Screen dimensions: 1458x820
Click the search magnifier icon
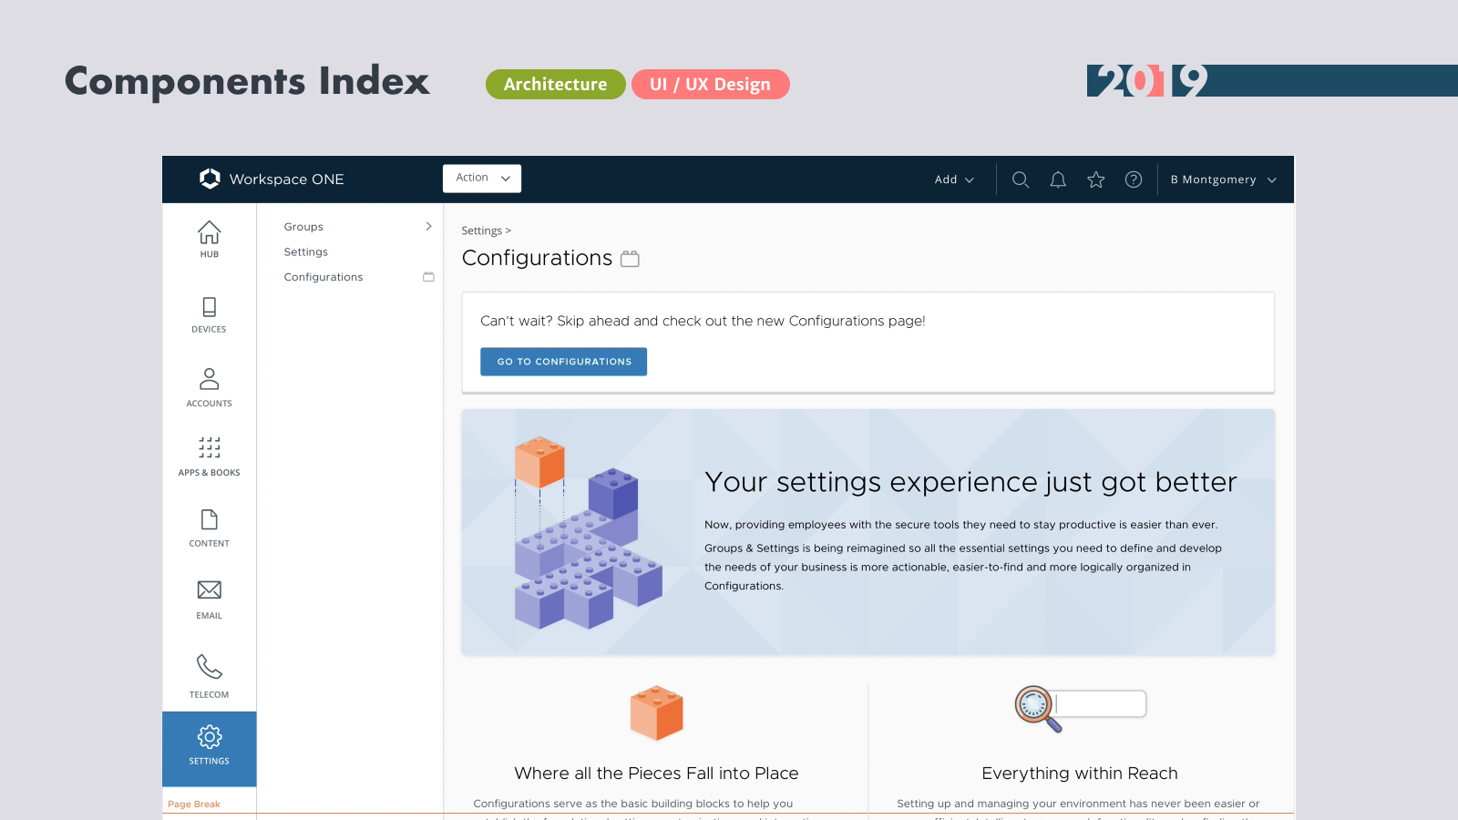(x=1021, y=180)
